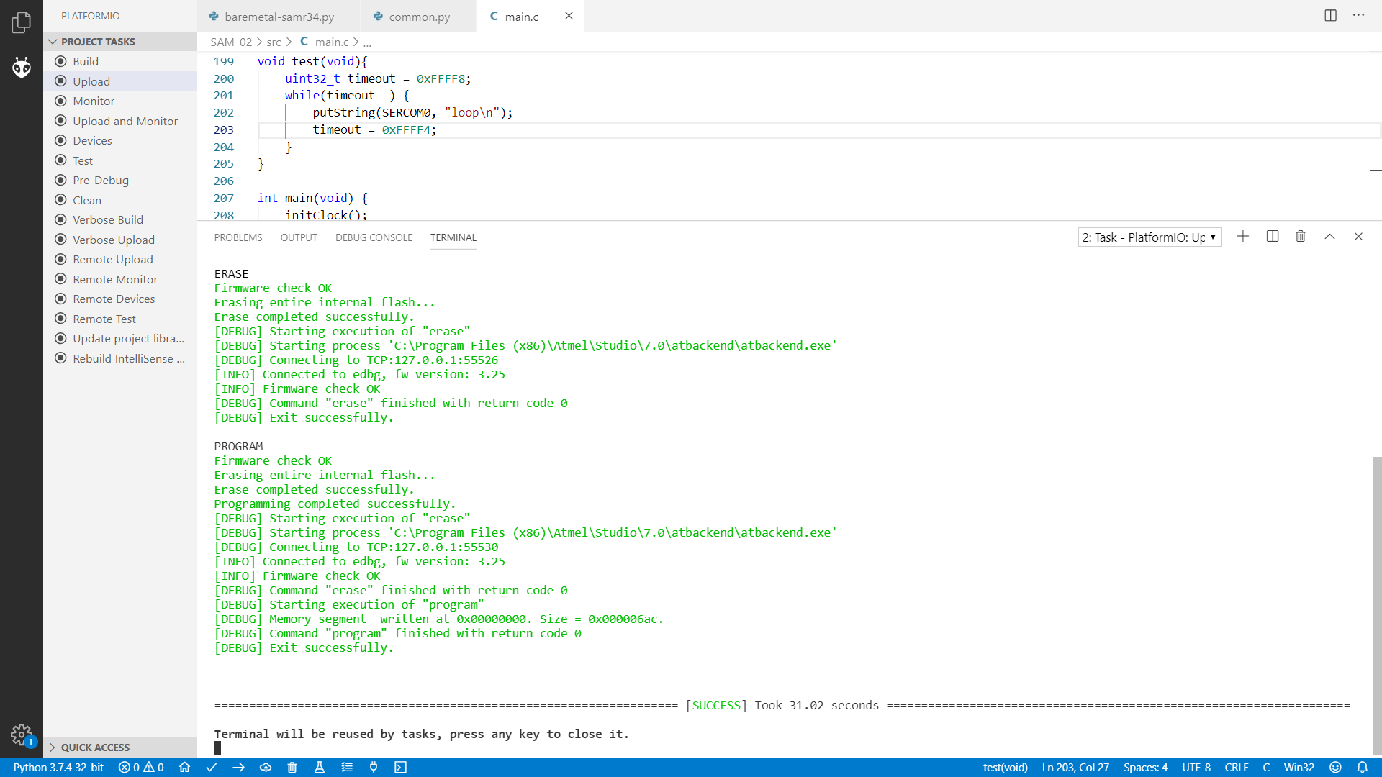This screenshot has height=777, width=1382.
Task: Open the Explorer view in activity bar
Action: point(22,22)
